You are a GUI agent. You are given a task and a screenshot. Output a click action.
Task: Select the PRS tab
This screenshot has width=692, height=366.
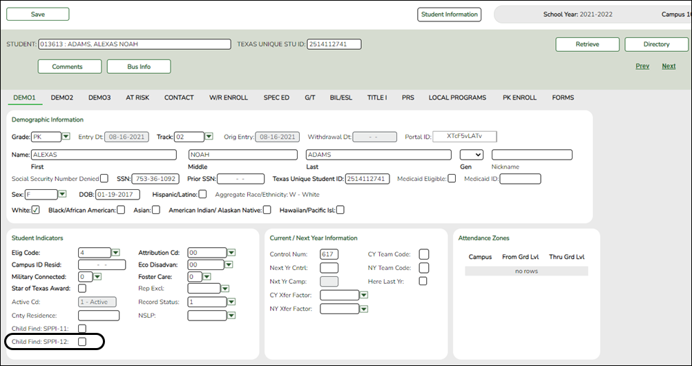click(x=408, y=97)
